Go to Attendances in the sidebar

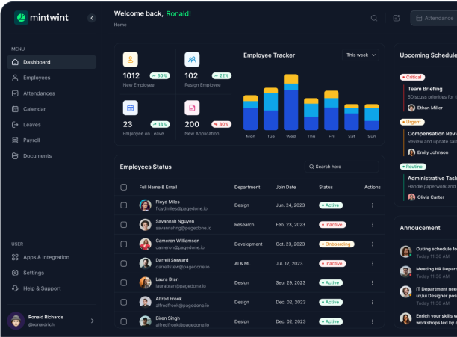(52, 93)
